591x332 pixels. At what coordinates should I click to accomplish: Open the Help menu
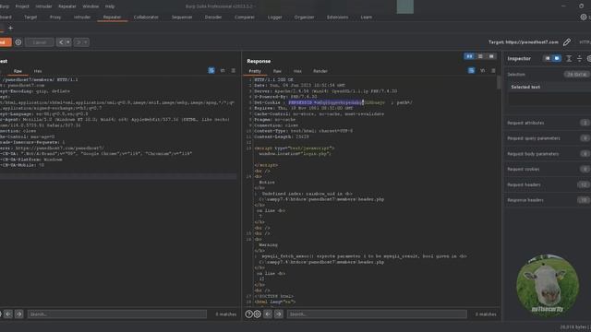(110, 6)
